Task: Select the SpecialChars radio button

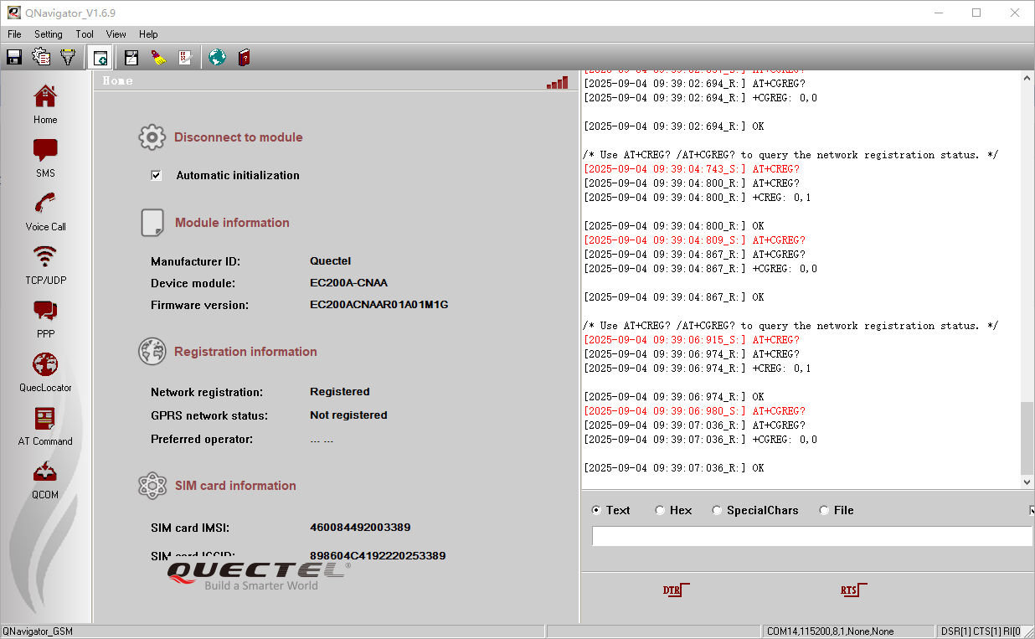Action: coord(717,510)
